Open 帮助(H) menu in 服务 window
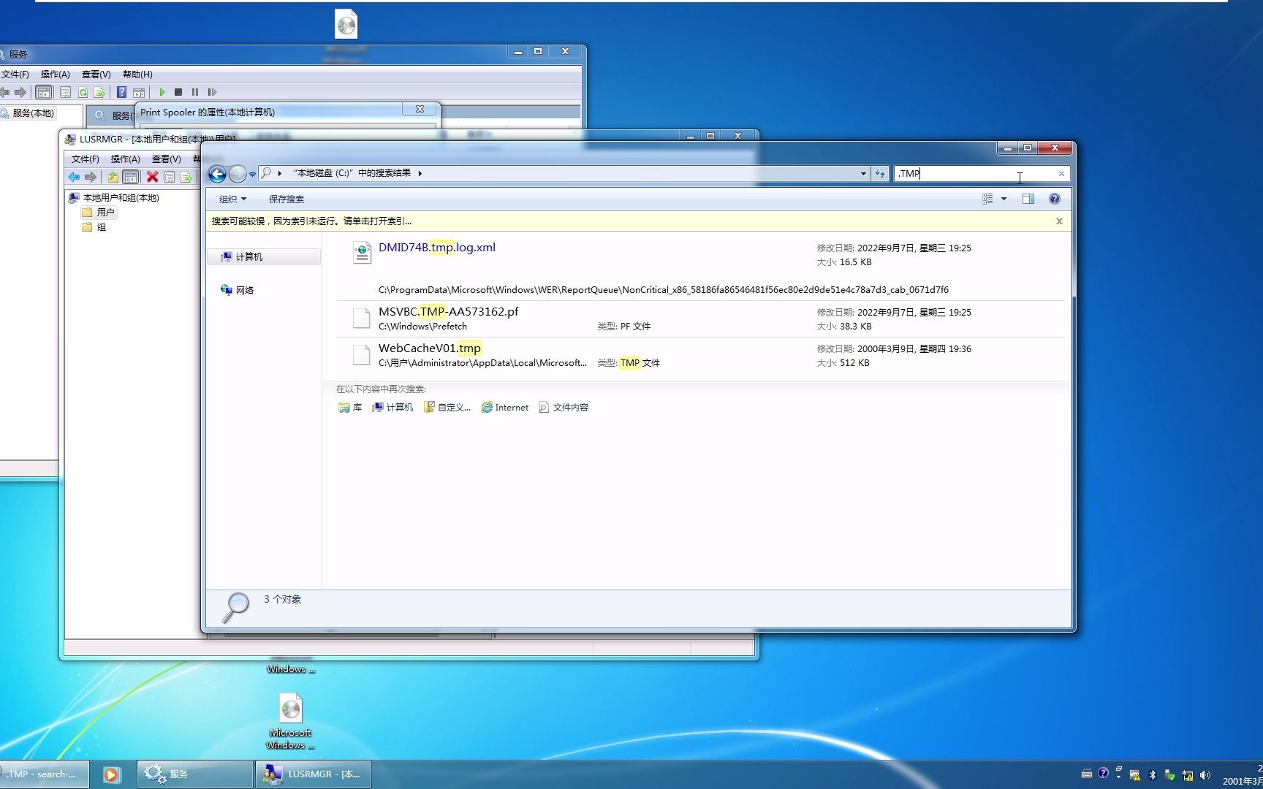 [137, 75]
